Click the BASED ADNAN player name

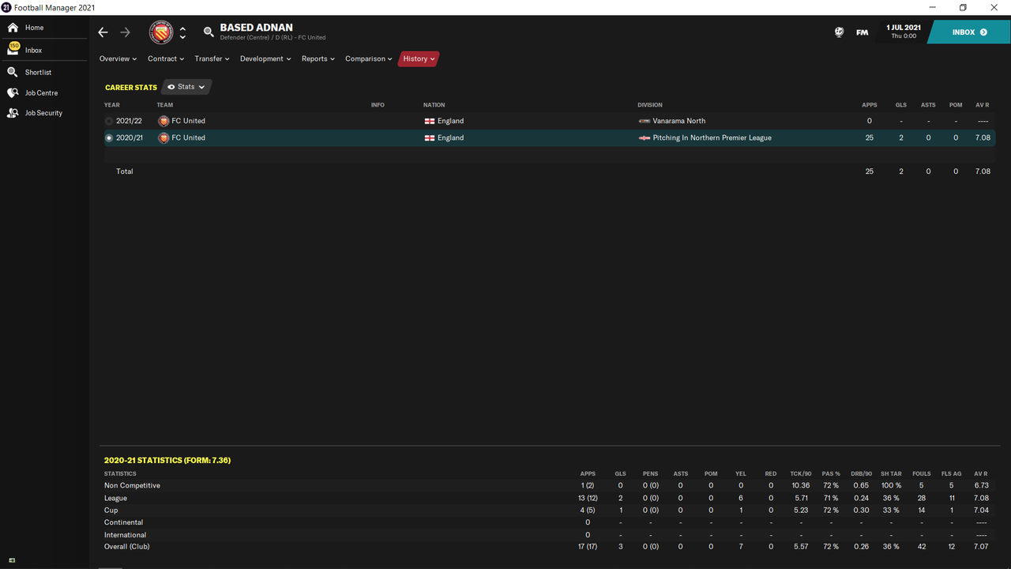tap(256, 28)
